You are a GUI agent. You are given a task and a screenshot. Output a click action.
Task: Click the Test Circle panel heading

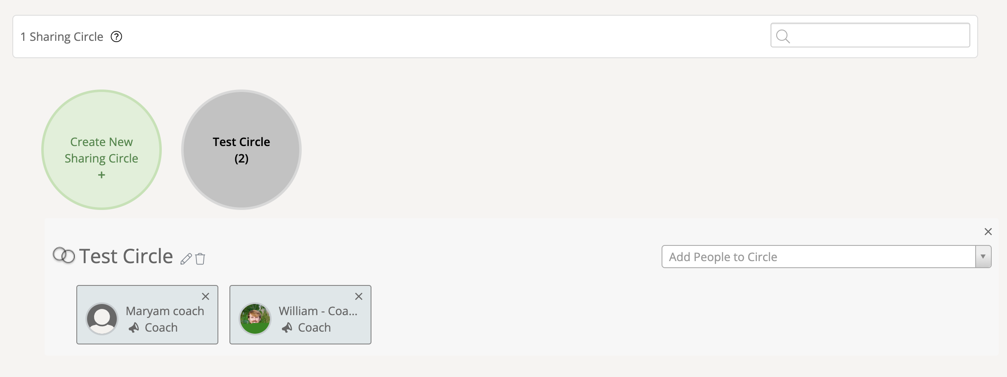(126, 256)
